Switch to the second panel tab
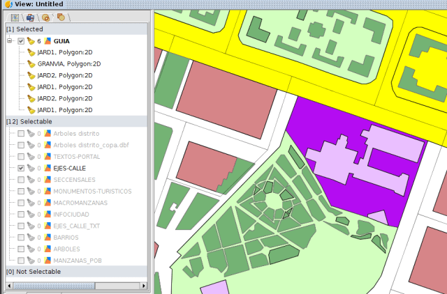Screen dimensions: 447x294 30,17
